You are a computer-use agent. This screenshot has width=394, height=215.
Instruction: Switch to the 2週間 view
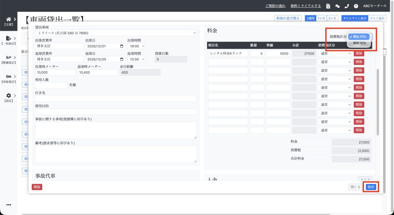point(311,18)
